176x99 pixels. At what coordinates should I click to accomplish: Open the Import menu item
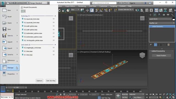click(x=10, y=42)
